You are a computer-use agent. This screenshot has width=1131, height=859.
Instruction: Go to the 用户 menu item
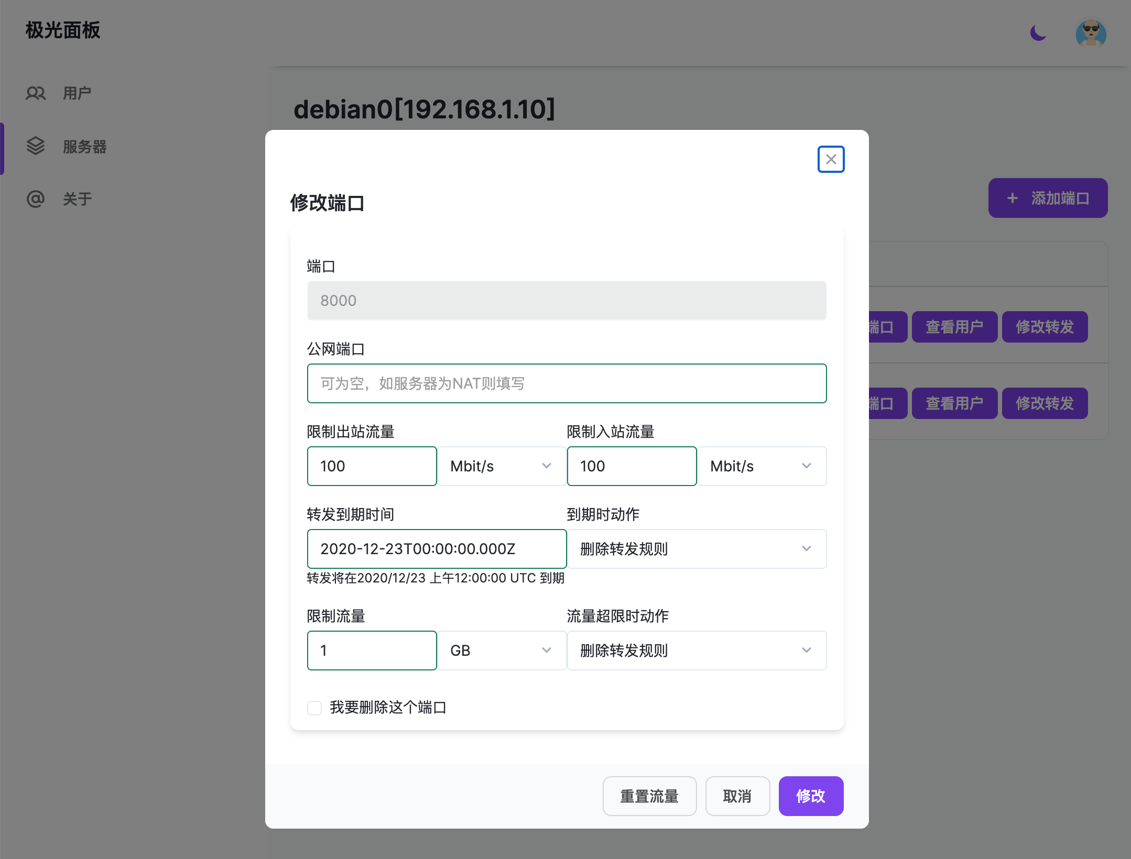pyautogui.click(x=77, y=93)
